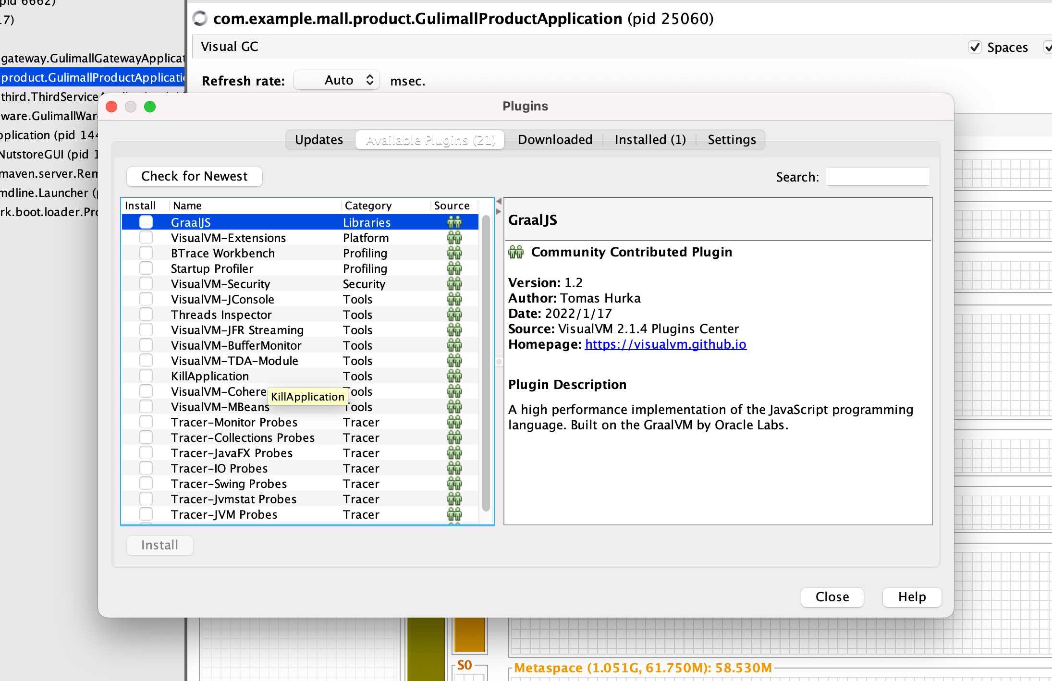Click the VisualVM-TDA-Module source icon
The height and width of the screenshot is (681, 1052).
point(454,361)
